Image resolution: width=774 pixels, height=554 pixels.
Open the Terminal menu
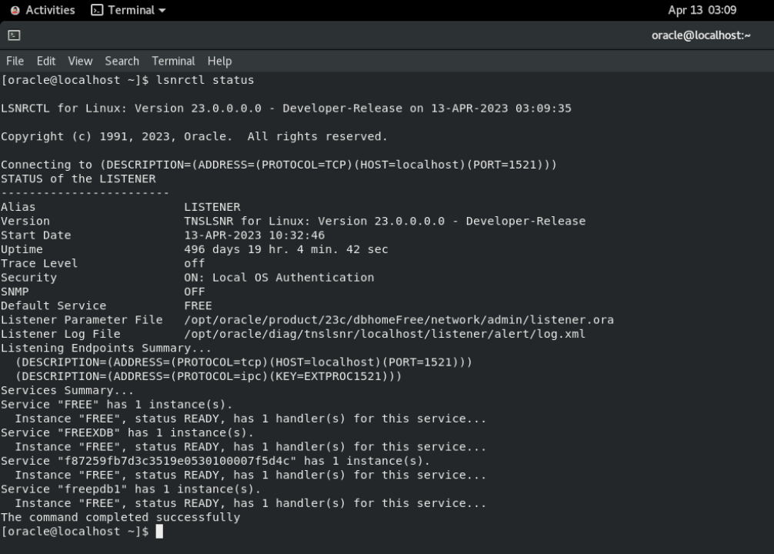173,61
